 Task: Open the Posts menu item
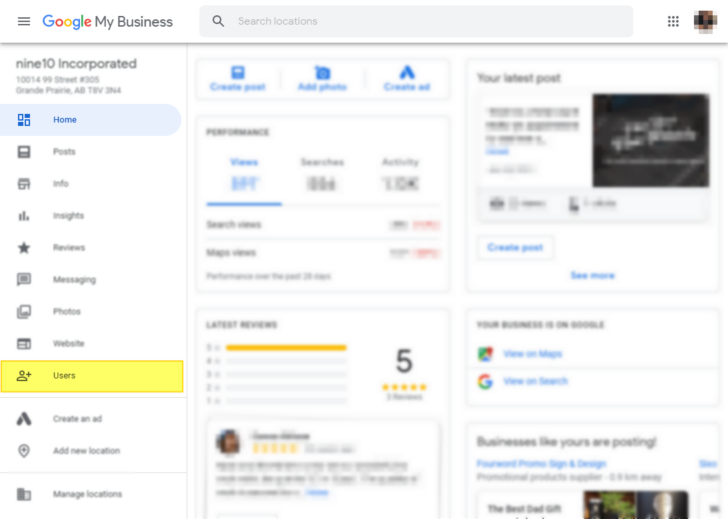(x=64, y=152)
